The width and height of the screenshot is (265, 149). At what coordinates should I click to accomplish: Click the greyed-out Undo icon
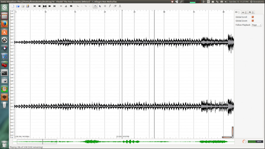click(78, 6)
